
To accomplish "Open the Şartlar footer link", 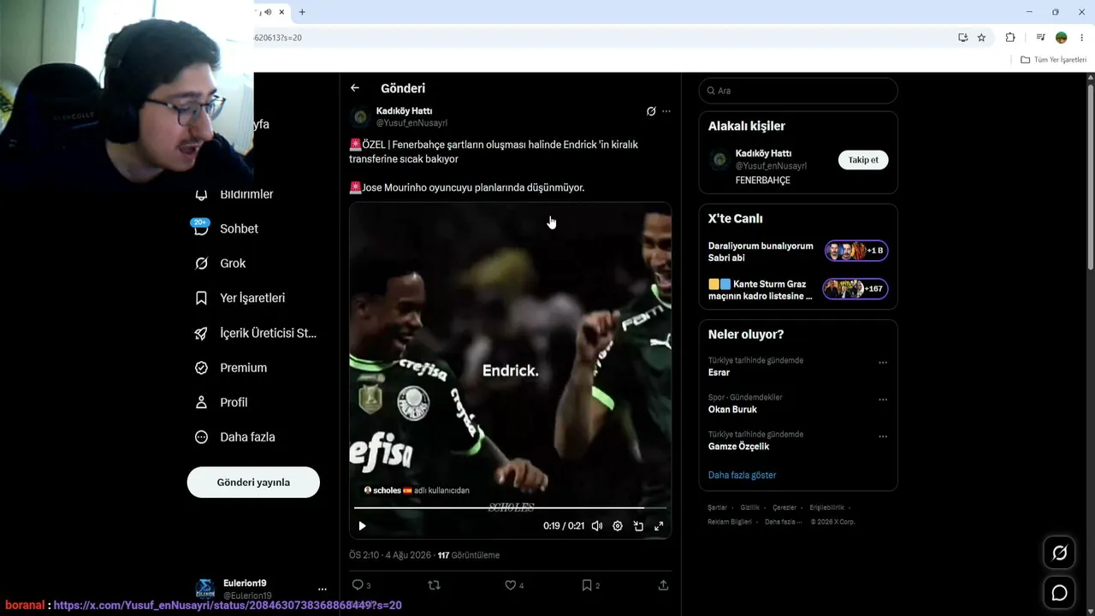I will [717, 508].
